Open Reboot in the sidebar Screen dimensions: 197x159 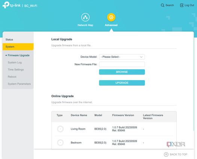pos(12,77)
